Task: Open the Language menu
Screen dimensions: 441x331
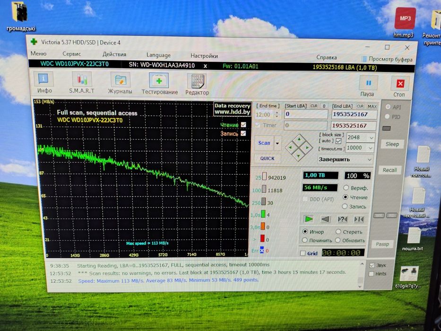Action: tap(158, 55)
